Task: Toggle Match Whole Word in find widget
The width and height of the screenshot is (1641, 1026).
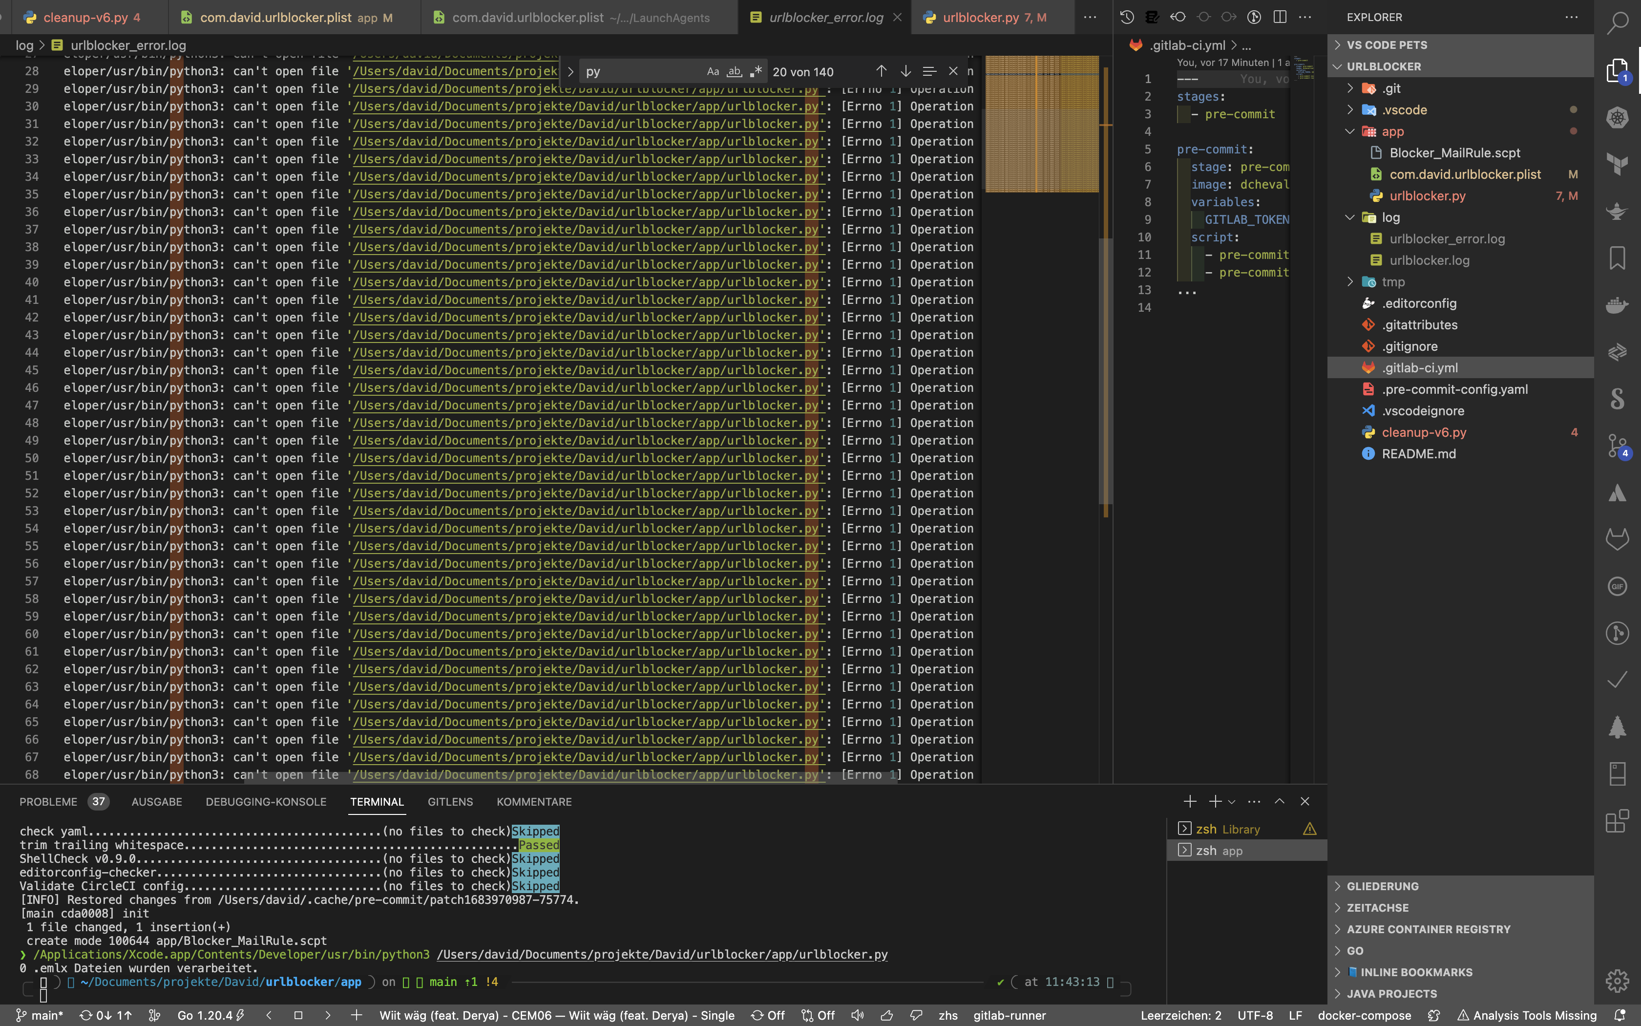Action: (x=735, y=71)
